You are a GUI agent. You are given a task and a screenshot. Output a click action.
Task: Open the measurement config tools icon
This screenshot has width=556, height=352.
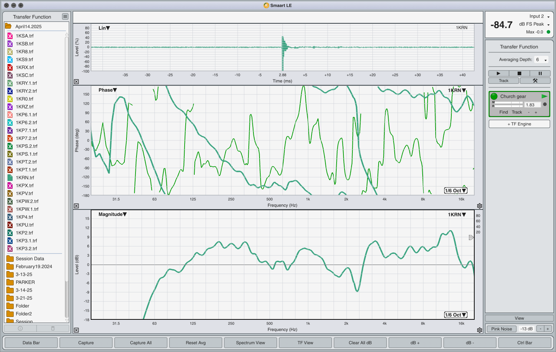point(535,81)
